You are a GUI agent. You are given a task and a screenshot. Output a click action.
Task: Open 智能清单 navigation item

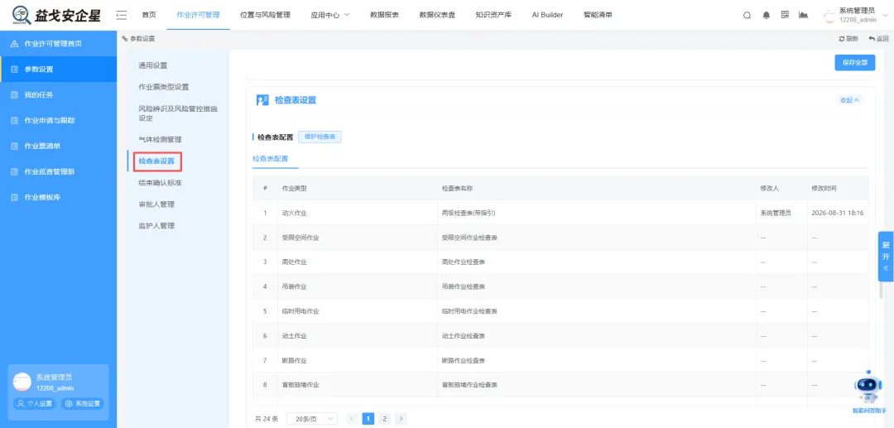tap(598, 15)
